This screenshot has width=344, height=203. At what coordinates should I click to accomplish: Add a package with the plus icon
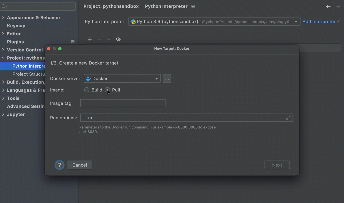tap(90, 39)
